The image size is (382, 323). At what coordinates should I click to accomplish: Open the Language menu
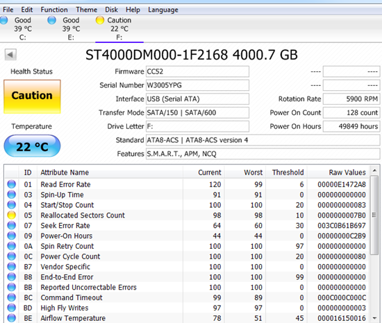[x=163, y=10]
